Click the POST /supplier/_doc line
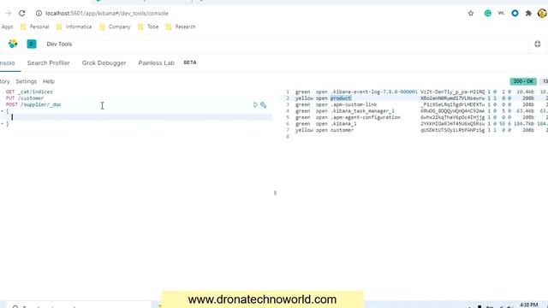This screenshot has height=308, width=548. [33, 104]
